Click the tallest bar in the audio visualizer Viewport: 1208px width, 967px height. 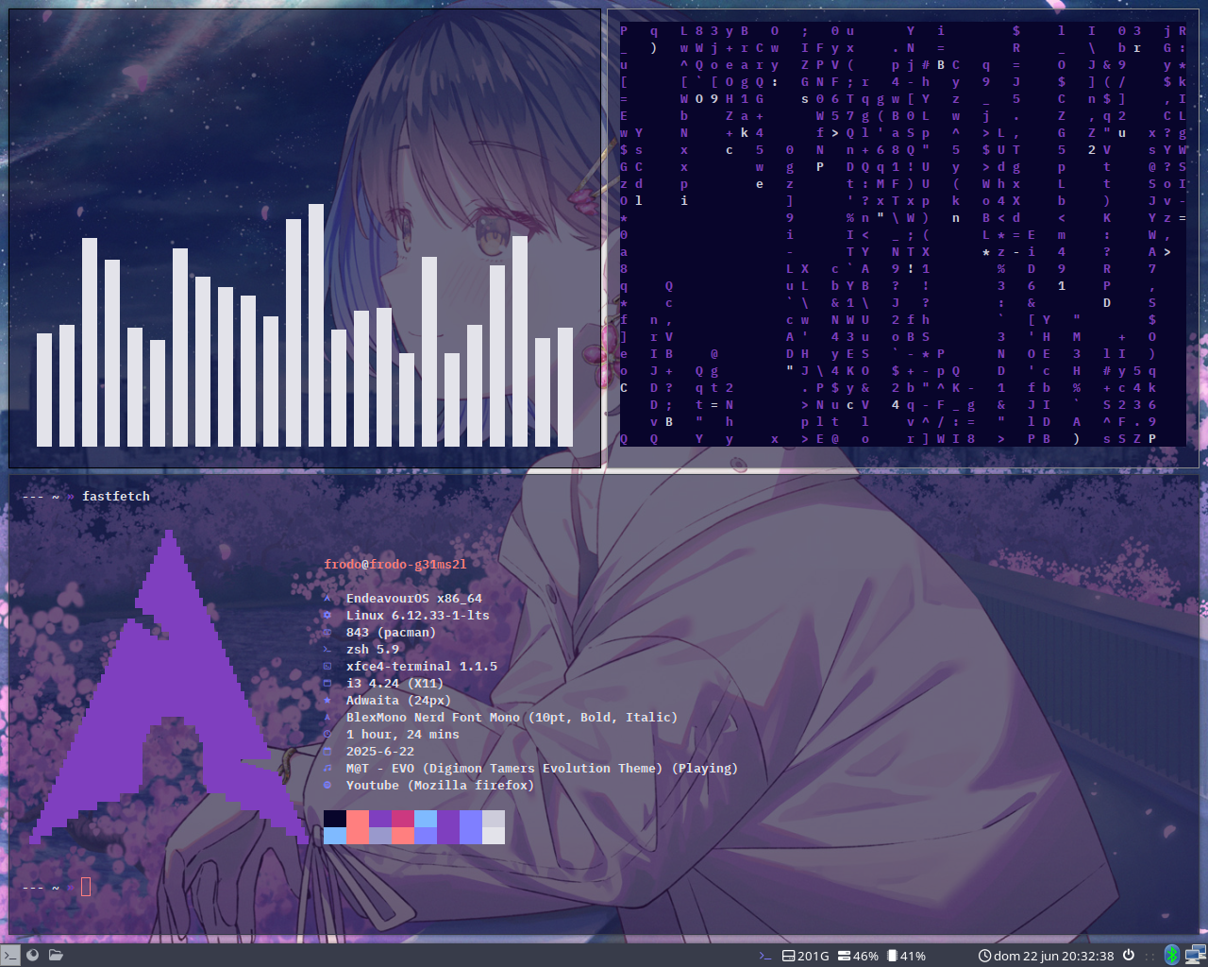(316, 326)
